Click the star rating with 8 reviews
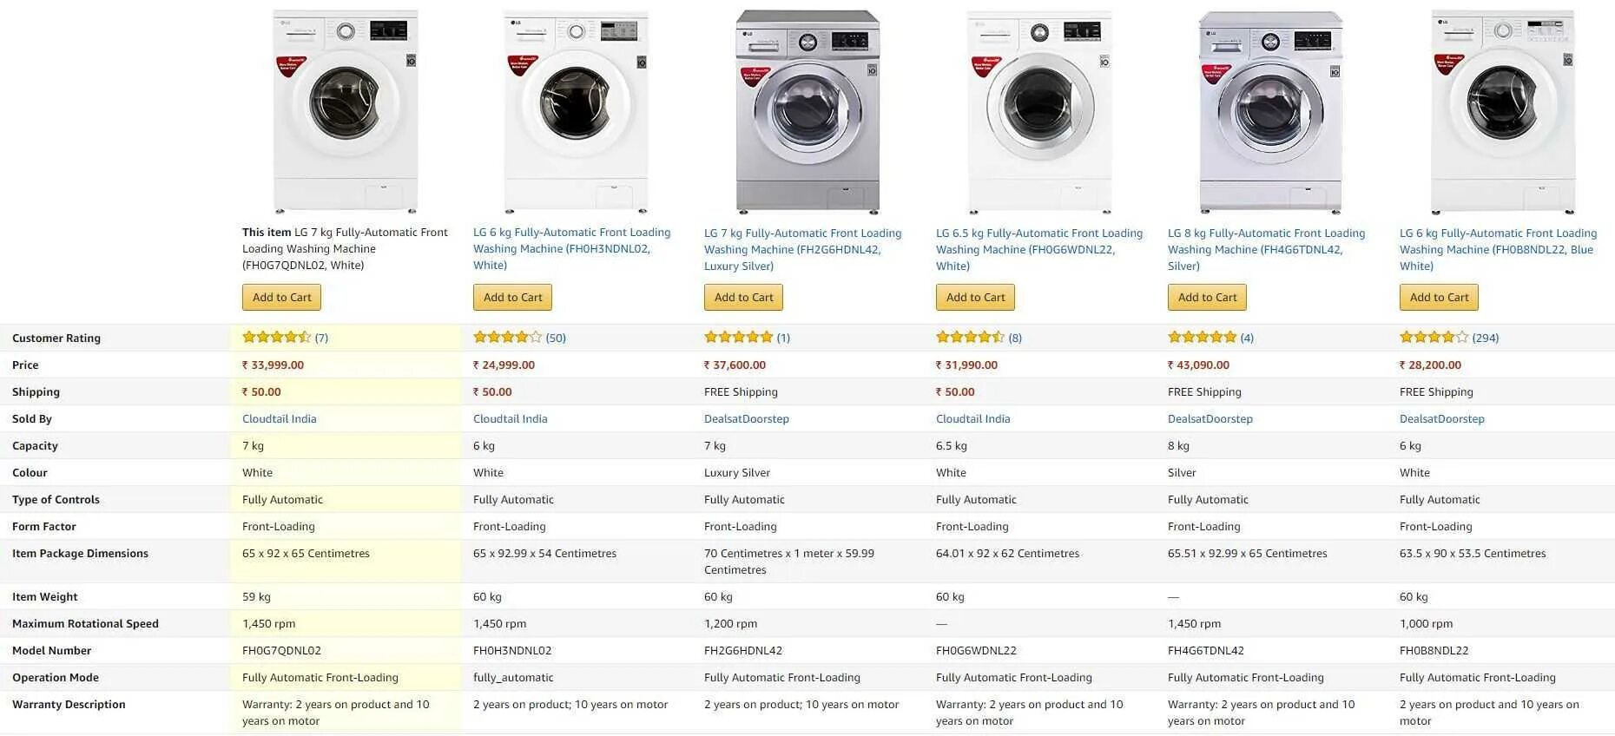 pyautogui.click(x=970, y=338)
